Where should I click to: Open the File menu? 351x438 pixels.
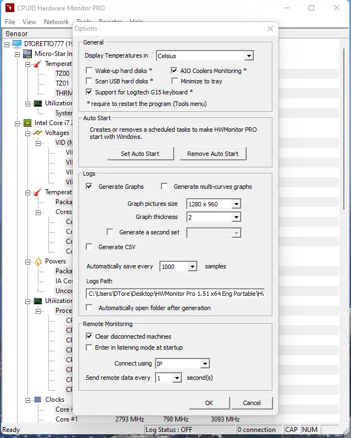10,22
